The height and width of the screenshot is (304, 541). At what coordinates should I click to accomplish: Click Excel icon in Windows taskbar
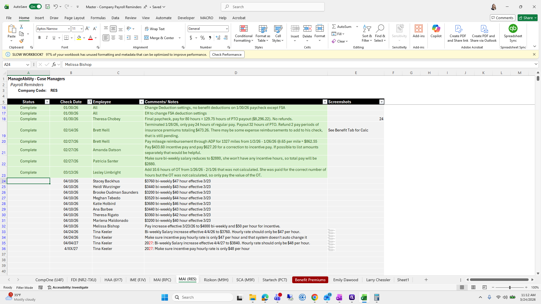(364, 297)
